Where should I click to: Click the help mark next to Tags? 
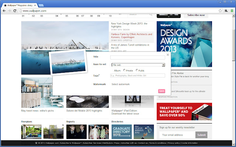click(99, 75)
